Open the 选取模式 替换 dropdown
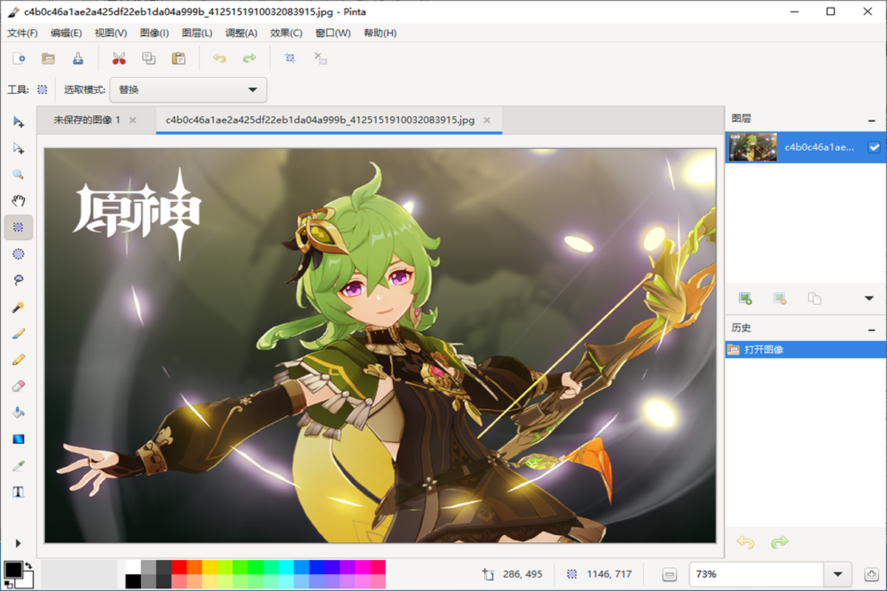887x591 pixels. [188, 90]
